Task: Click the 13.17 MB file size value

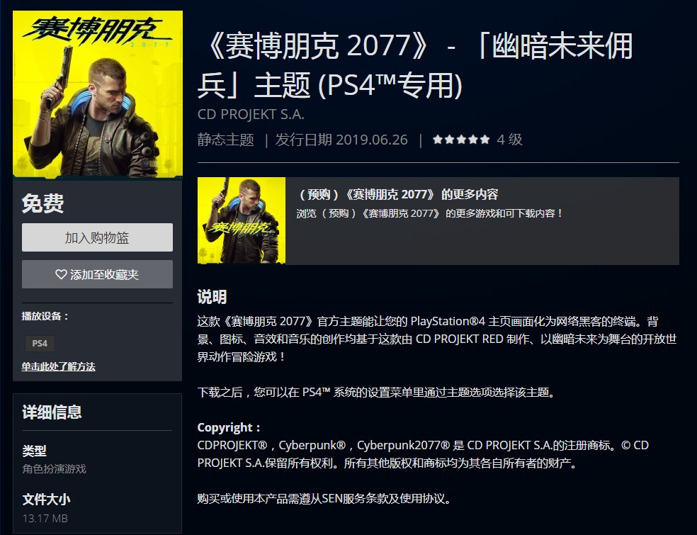Action: (x=45, y=518)
